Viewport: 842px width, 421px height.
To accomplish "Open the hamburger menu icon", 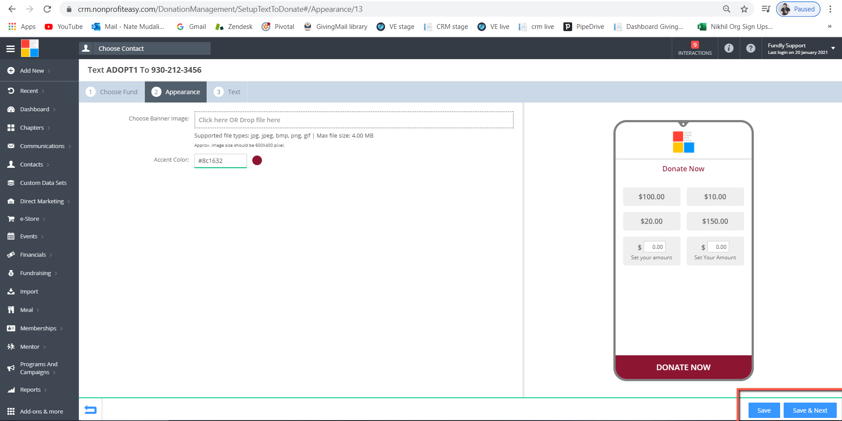I will click(x=11, y=49).
